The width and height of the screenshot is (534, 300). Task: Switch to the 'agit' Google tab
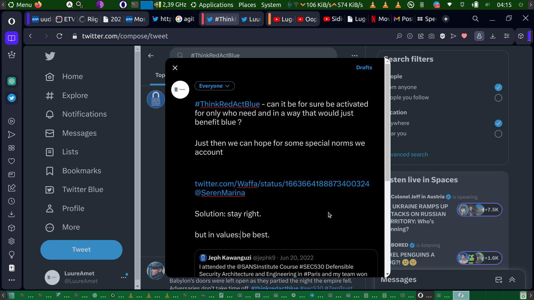pos(185,19)
